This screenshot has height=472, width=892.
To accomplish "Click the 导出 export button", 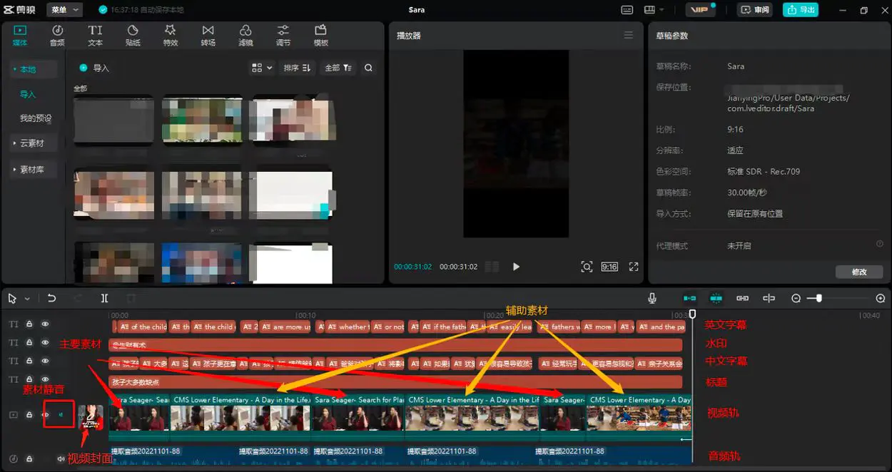I will (x=800, y=10).
